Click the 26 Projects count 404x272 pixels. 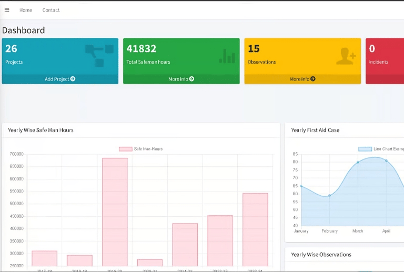pyautogui.click(x=11, y=49)
